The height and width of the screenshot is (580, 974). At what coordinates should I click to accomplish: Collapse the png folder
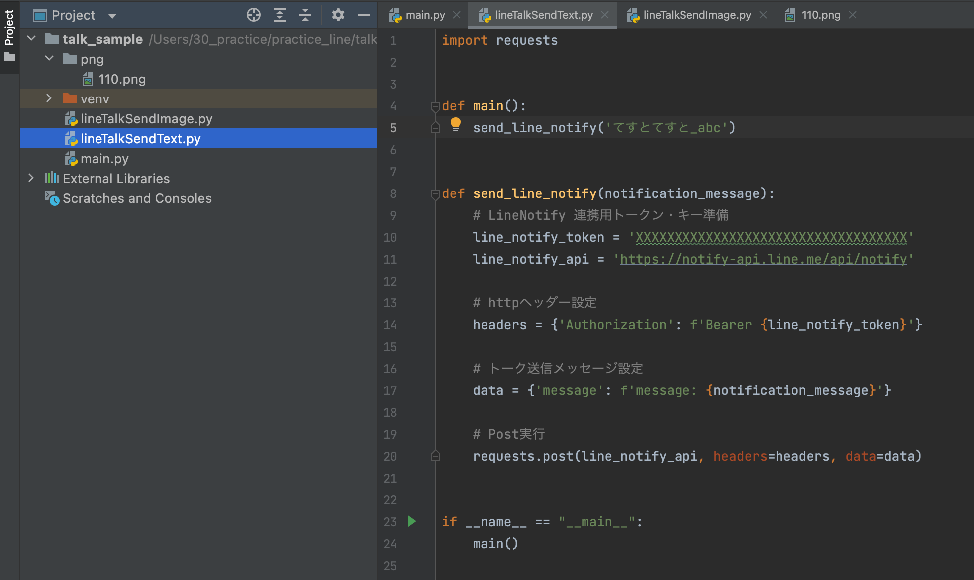(49, 59)
